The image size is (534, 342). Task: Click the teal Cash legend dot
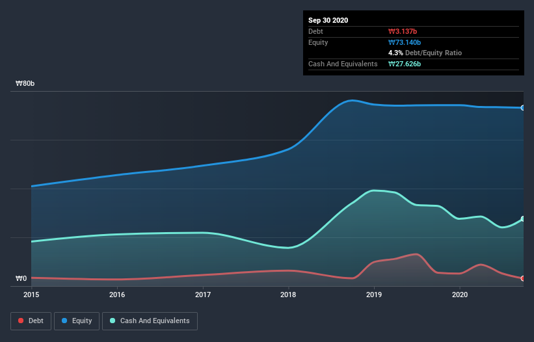point(113,321)
